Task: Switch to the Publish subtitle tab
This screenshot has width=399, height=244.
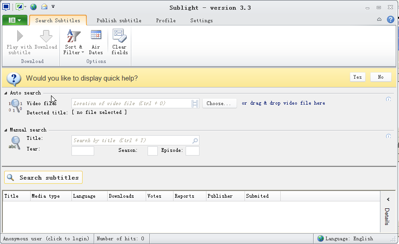Action: click(x=119, y=20)
